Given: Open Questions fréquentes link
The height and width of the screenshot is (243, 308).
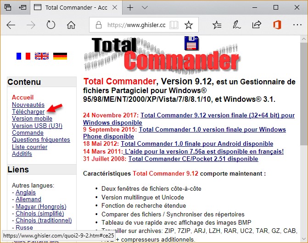Looking at the screenshot, I should click(x=41, y=140).
